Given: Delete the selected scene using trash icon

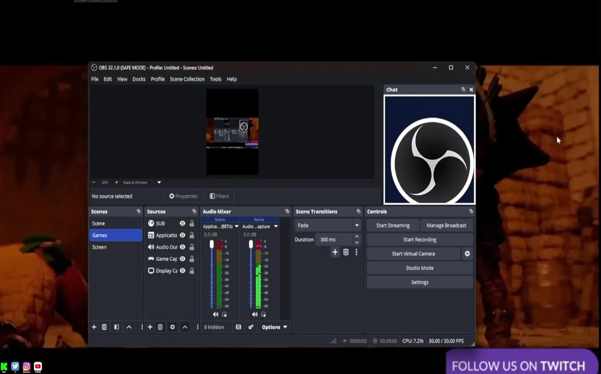Looking at the screenshot, I should 104,327.
